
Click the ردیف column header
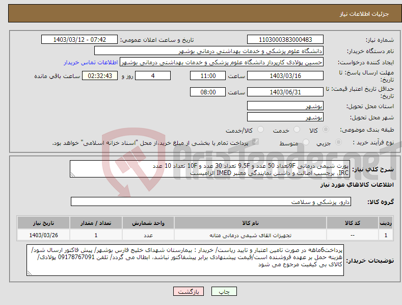click(386, 222)
